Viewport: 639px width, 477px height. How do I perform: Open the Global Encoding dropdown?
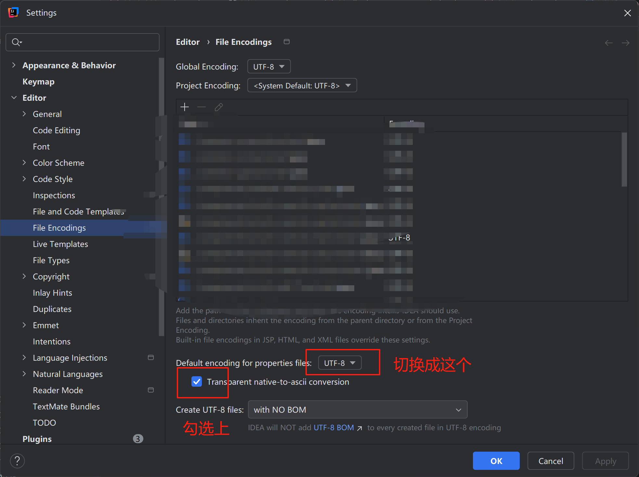click(x=269, y=67)
